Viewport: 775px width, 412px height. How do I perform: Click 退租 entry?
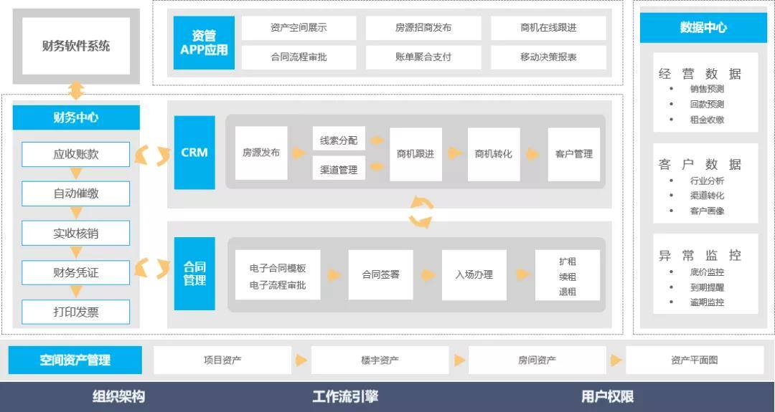point(568,292)
